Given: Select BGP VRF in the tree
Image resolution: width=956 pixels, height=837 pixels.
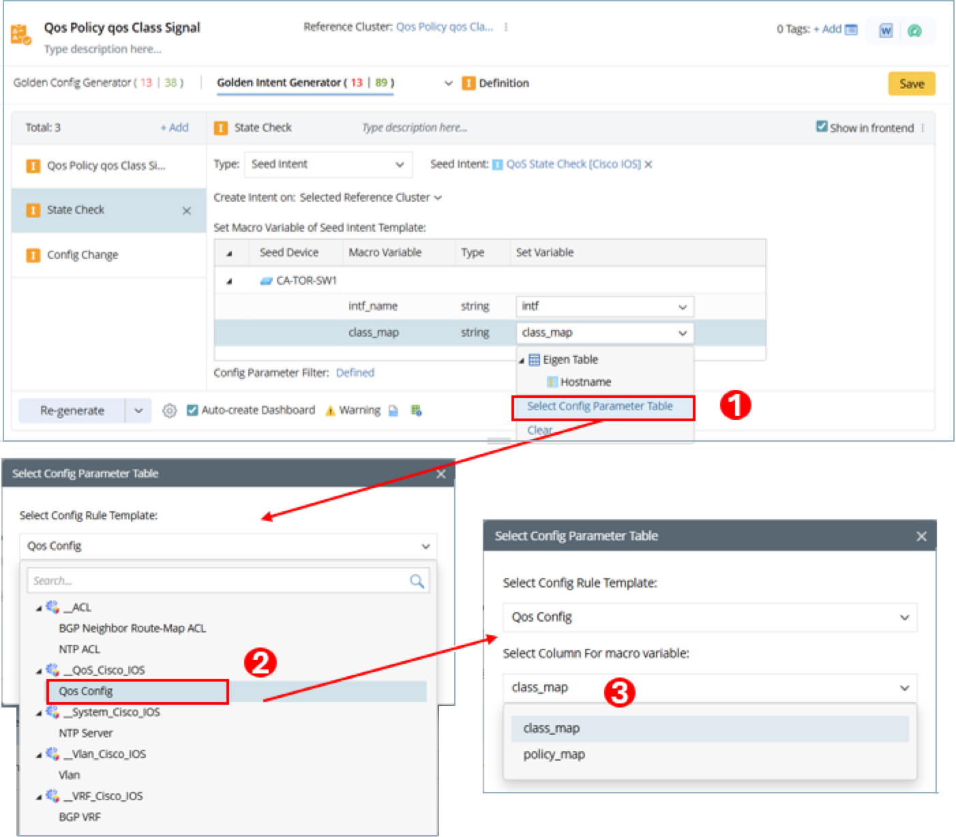Looking at the screenshot, I should click(80, 817).
